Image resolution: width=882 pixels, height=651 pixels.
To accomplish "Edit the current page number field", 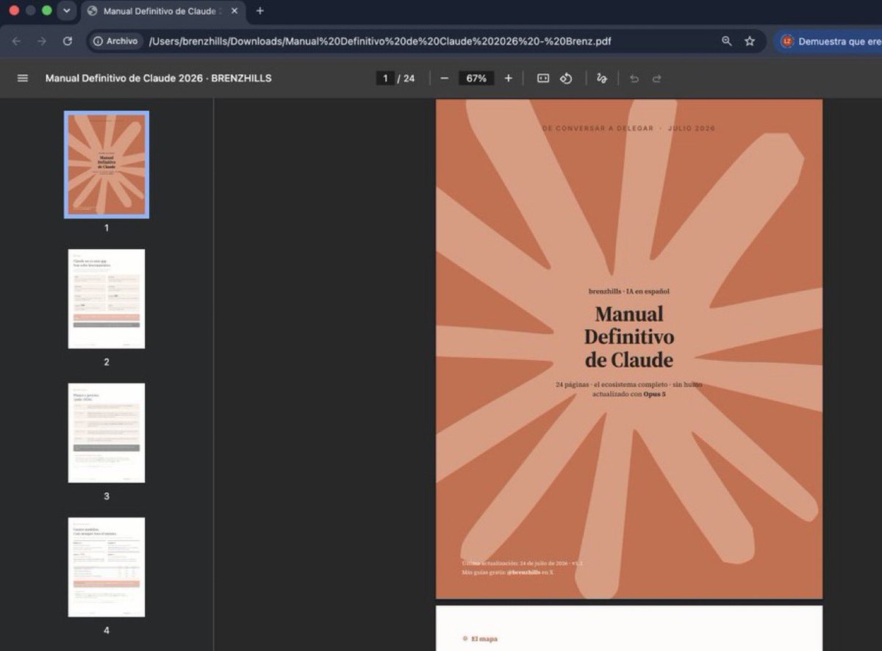I will [x=385, y=78].
